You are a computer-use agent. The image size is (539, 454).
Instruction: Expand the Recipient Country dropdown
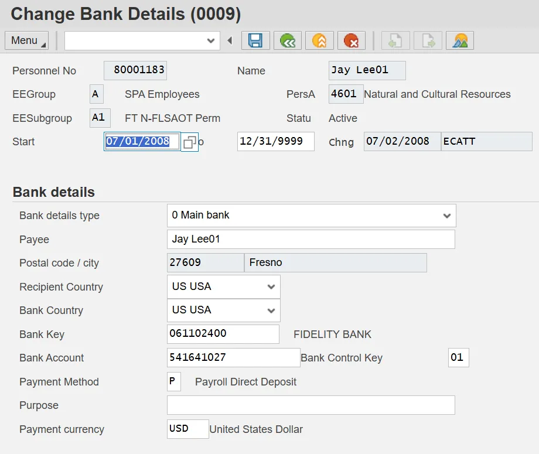[x=271, y=287]
